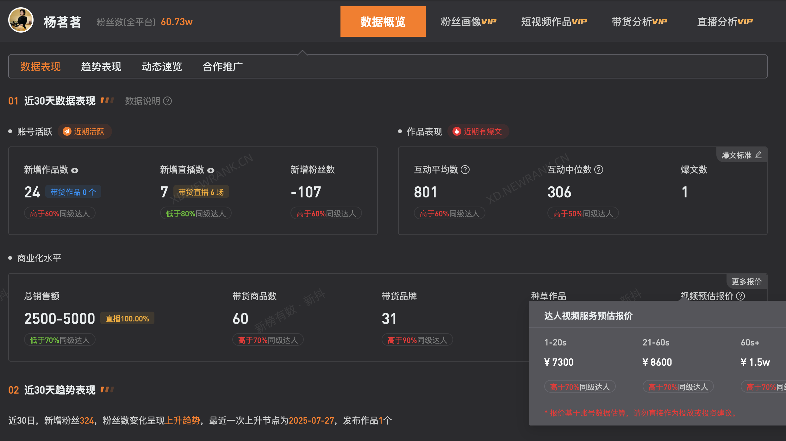The width and height of the screenshot is (786, 441).
Task: Click the 带货直播 6 场 tag
Action: click(201, 192)
